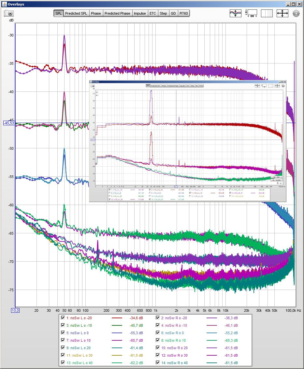Open the graph limits icon
The height and width of the screenshot is (369, 304).
251,13
